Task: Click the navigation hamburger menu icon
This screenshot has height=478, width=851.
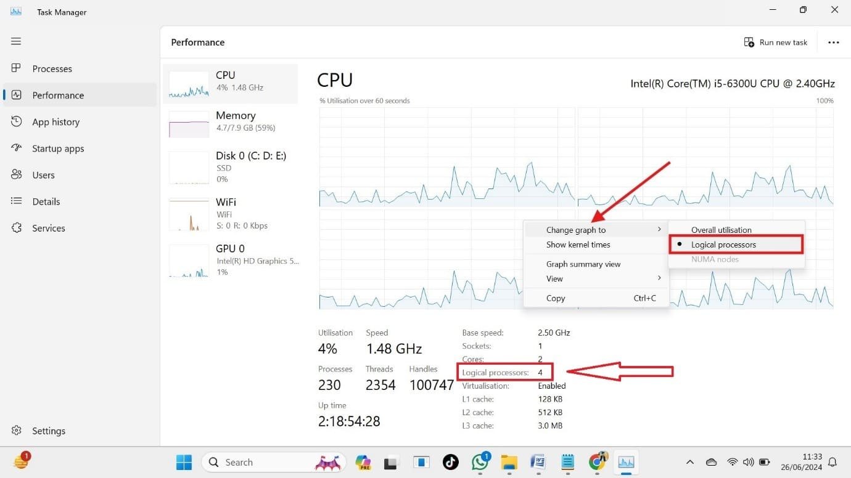Action: click(x=16, y=41)
